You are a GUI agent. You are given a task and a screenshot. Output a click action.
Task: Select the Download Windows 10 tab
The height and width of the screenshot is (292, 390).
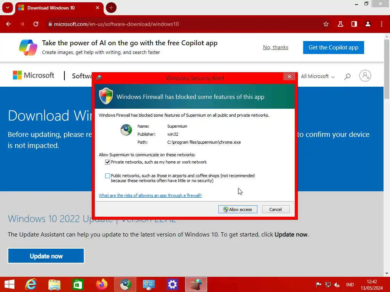59,8
